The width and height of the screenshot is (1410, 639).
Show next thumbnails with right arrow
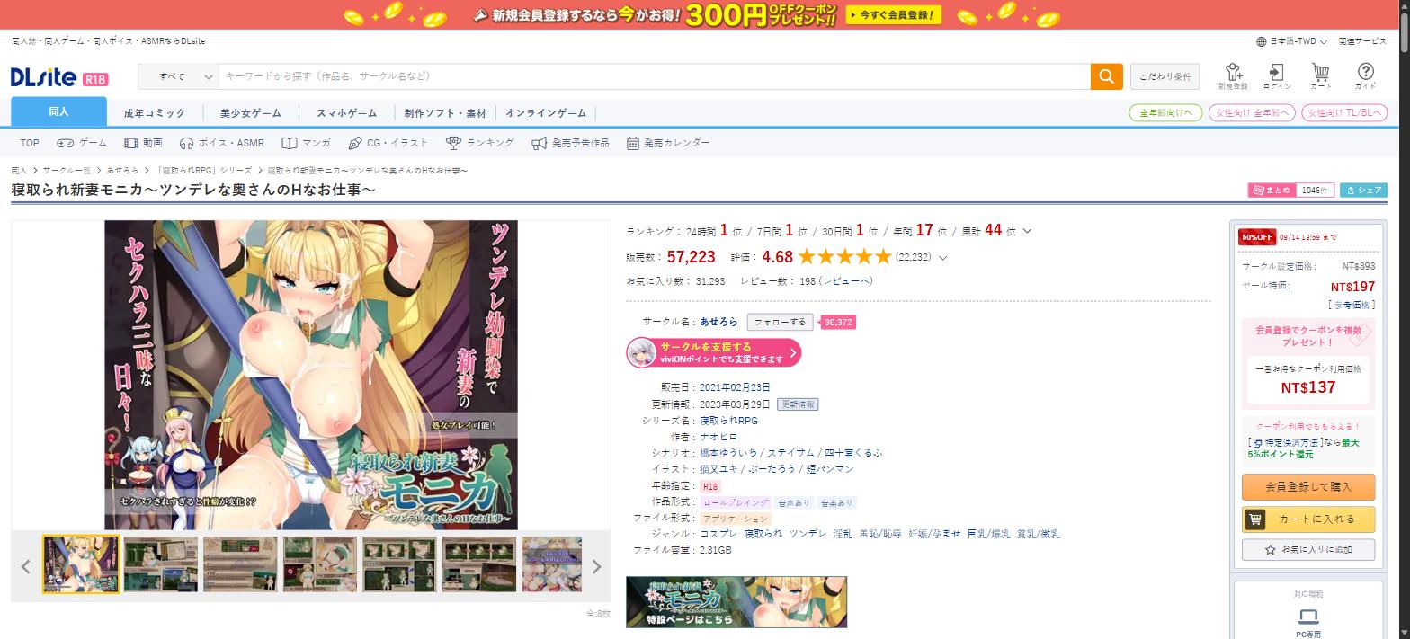[596, 566]
